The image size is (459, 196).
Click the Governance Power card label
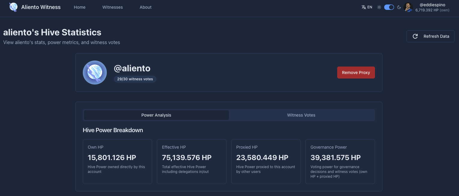pos(329,147)
